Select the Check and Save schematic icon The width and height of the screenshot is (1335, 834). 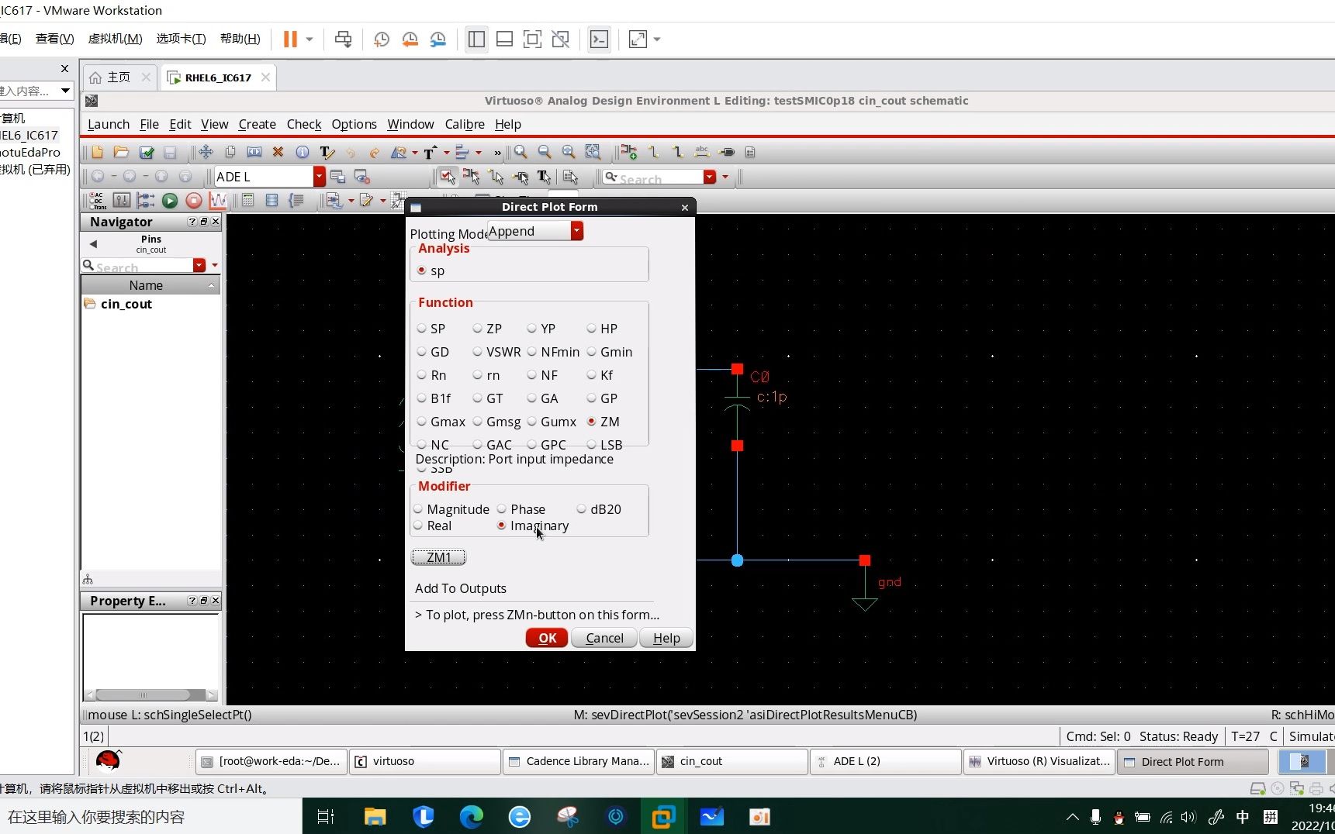point(147,152)
